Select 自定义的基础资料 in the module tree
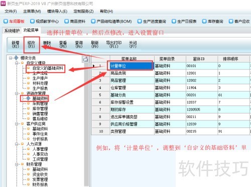Screen dimensions: 251x187 coord(48,68)
